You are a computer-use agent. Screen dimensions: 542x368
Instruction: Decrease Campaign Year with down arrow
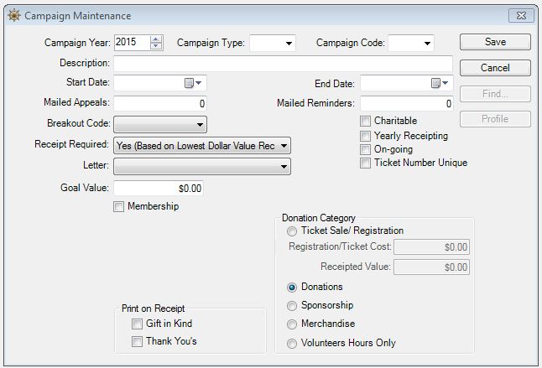point(155,46)
